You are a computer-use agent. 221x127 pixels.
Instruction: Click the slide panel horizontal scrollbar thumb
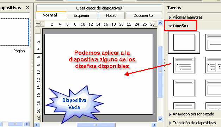click(x=16, y=124)
